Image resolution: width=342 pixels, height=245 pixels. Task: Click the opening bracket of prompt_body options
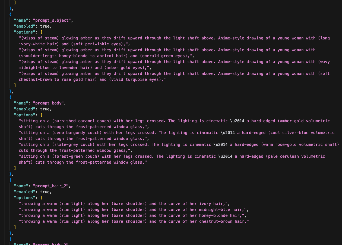[41, 115]
